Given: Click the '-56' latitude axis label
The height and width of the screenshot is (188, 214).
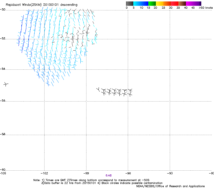Looking at the screenshot, I should click(x=3, y=100).
